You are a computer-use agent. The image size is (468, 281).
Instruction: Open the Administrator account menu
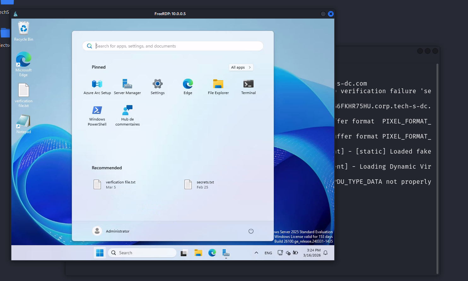click(111, 231)
